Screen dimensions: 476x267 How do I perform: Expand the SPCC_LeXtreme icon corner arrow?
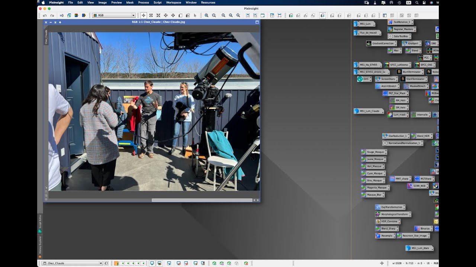coord(410,66)
